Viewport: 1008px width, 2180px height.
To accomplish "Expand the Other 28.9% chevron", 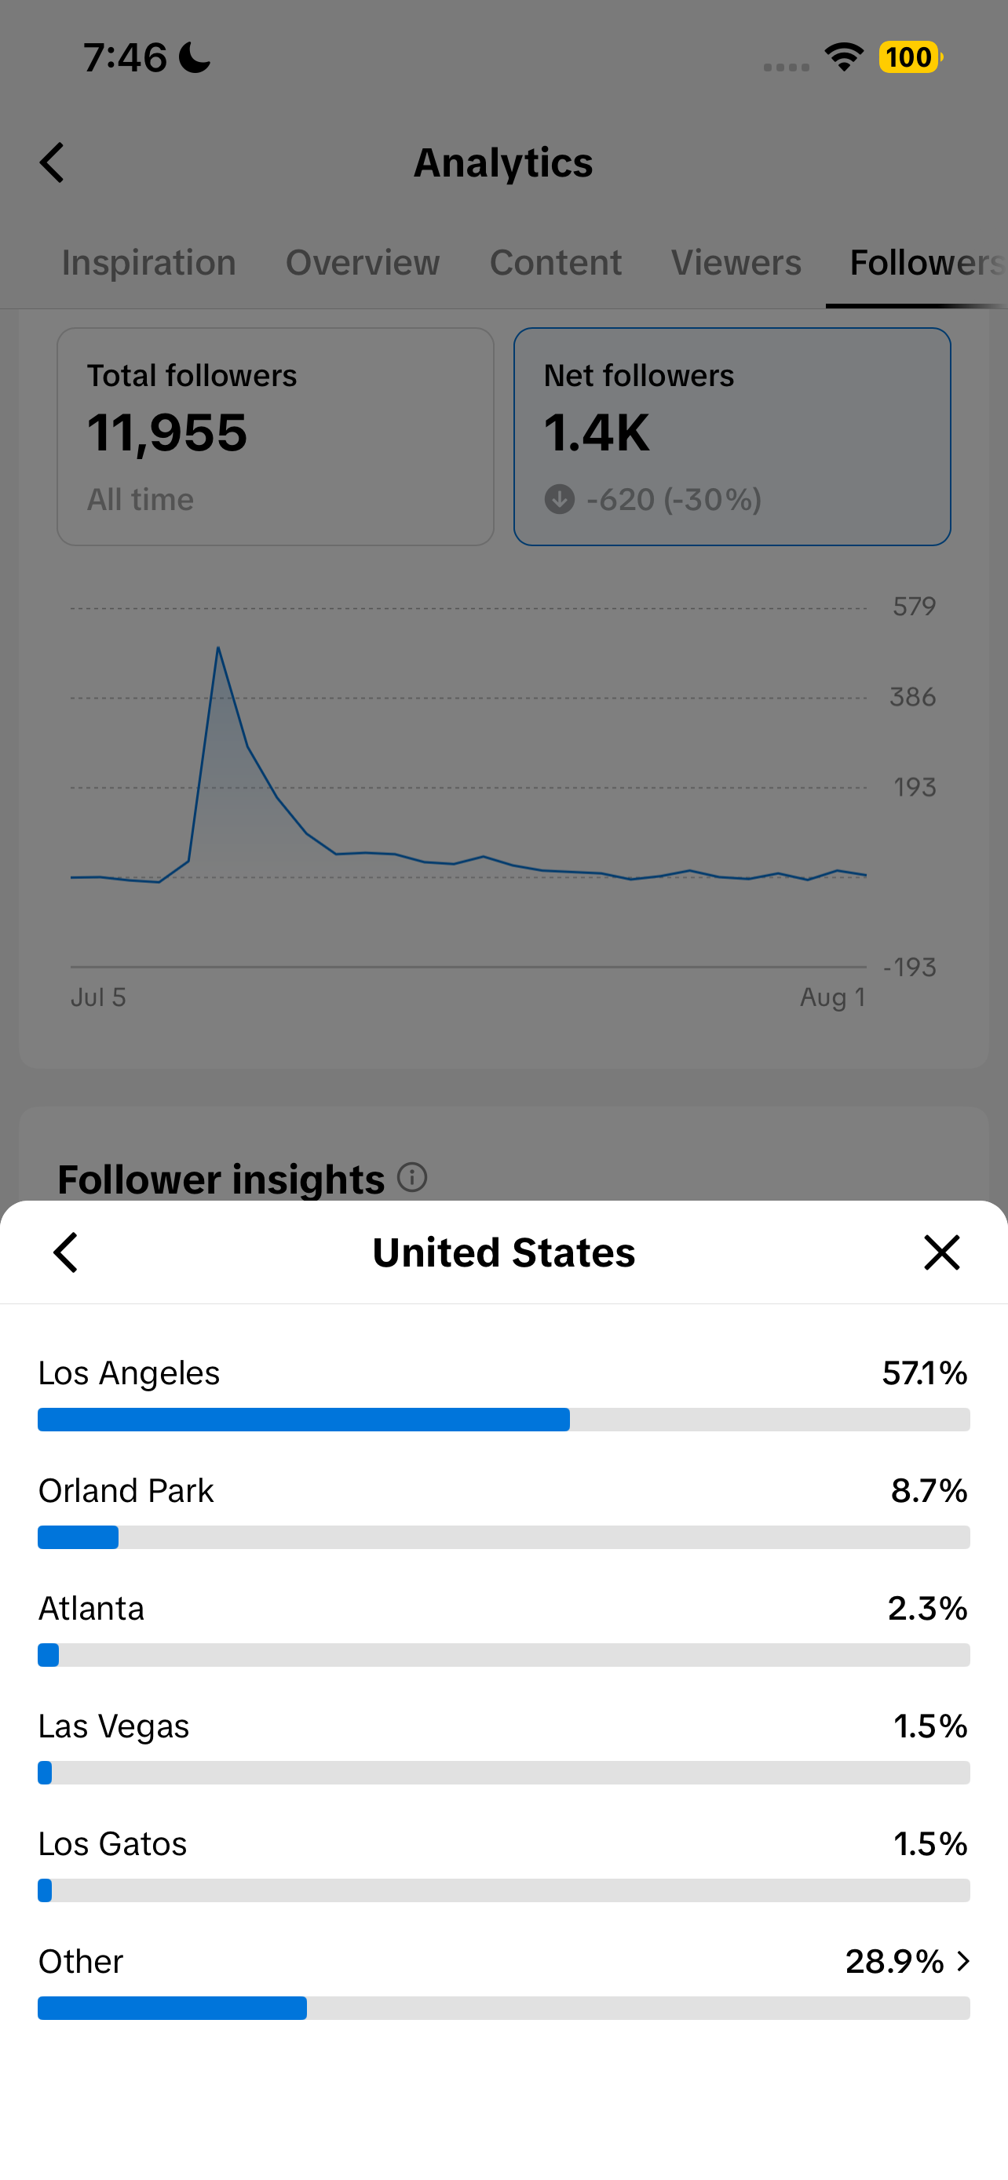I will 962,1961.
